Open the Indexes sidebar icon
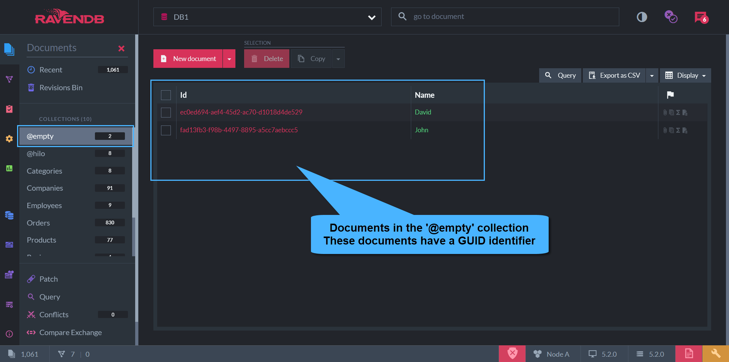This screenshot has height=362, width=729. pyautogui.click(x=9, y=79)
